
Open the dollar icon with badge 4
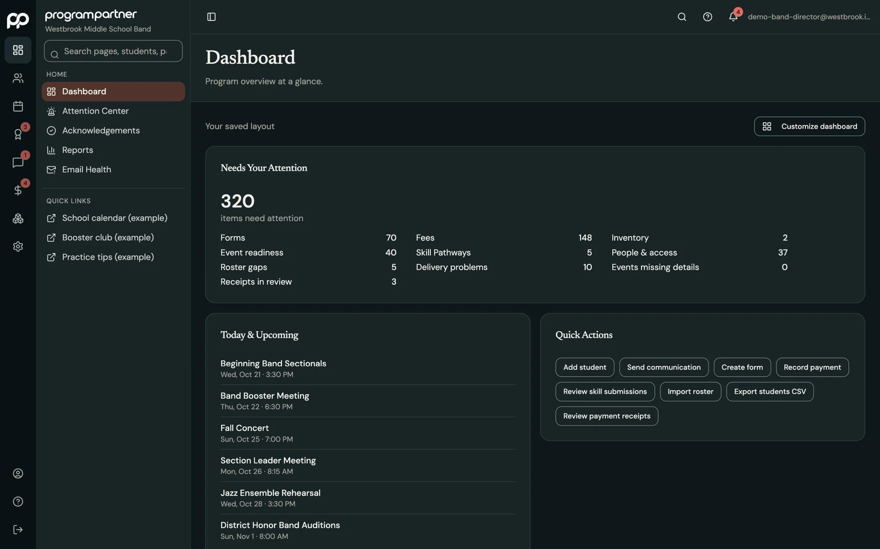pos(18,190)
